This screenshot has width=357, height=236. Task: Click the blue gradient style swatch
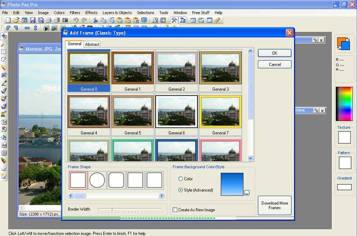[x=232, y=184]
